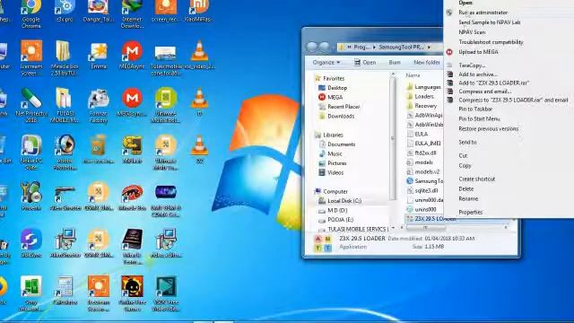The height and width of the screenshot is (323, 574).
Task: Open Local Disk (C:) in navigation pane
Action: 340,201
